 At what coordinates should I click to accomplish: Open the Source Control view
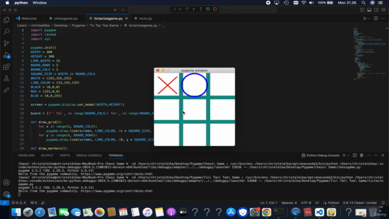tap(7, 43)
